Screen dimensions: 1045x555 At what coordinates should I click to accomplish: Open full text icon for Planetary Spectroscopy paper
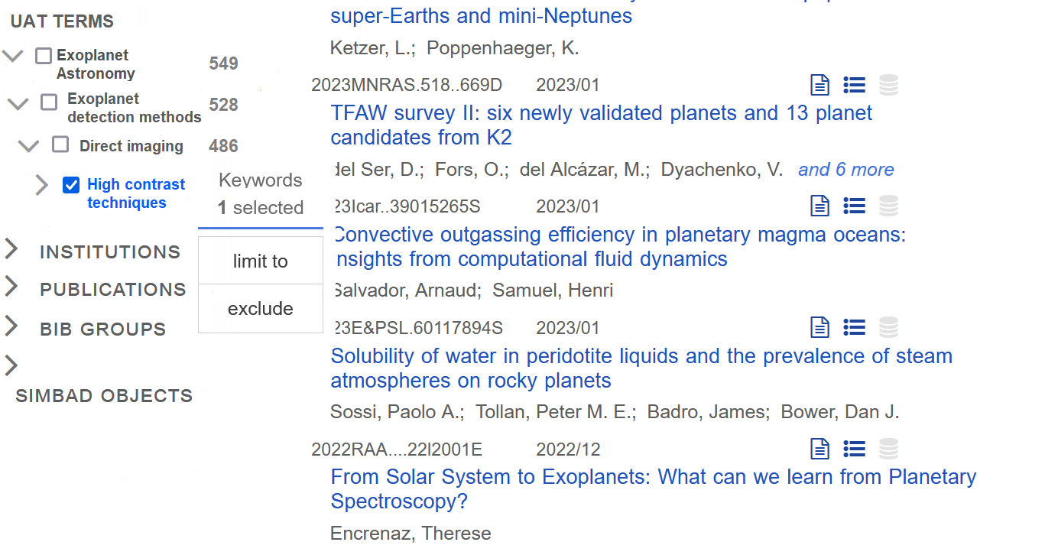click(819, 449)
